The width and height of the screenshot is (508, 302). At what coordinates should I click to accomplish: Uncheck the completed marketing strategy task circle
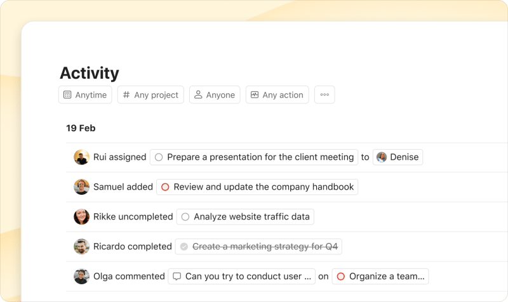point(184,246)
